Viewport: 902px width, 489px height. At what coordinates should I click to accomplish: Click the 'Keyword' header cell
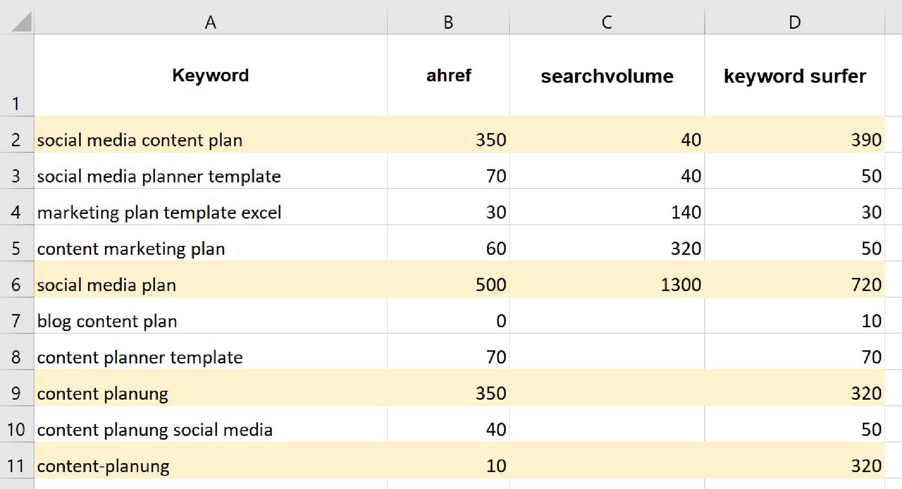[x=210, y=75]
